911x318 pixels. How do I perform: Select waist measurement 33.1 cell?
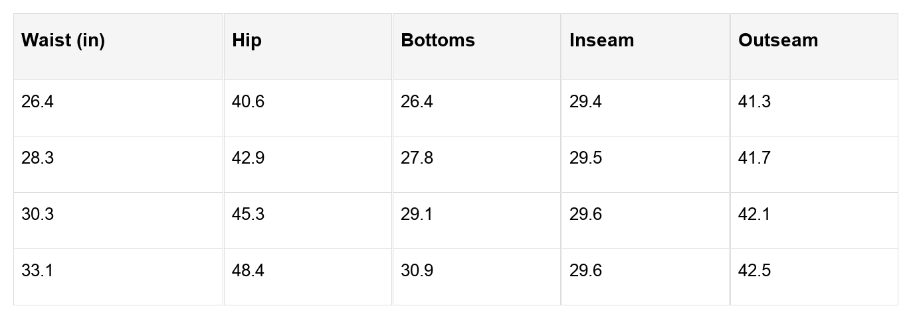[x=37, y=271]
